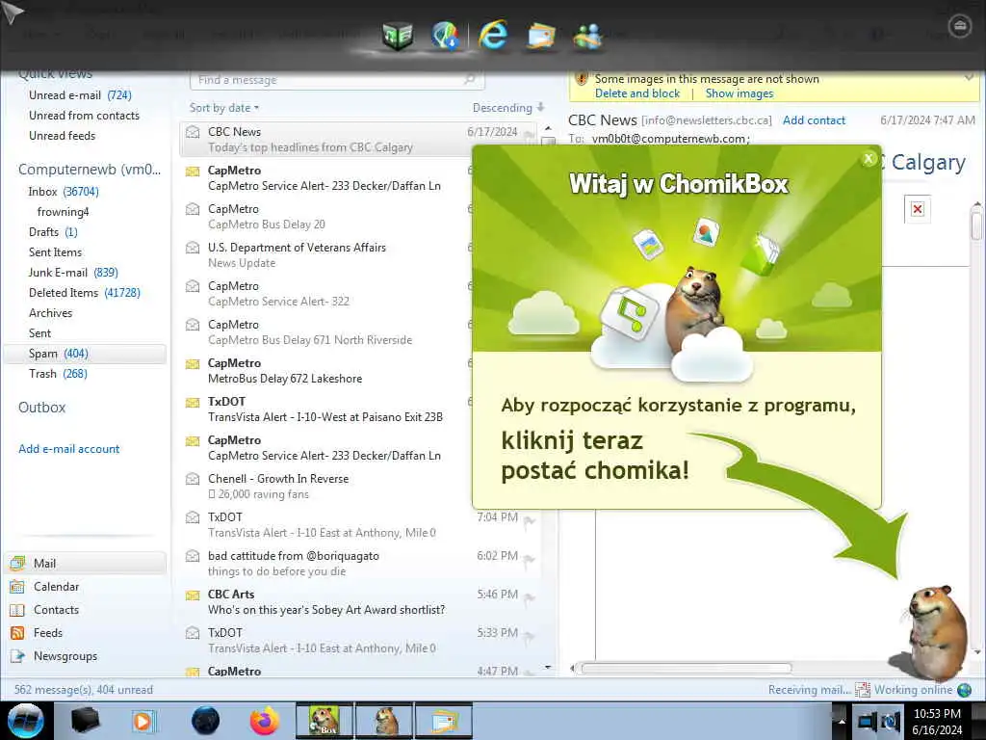Select Unread feeds quick view
Image resolution: width=986 pixels, height=740 pixels.
63,136
